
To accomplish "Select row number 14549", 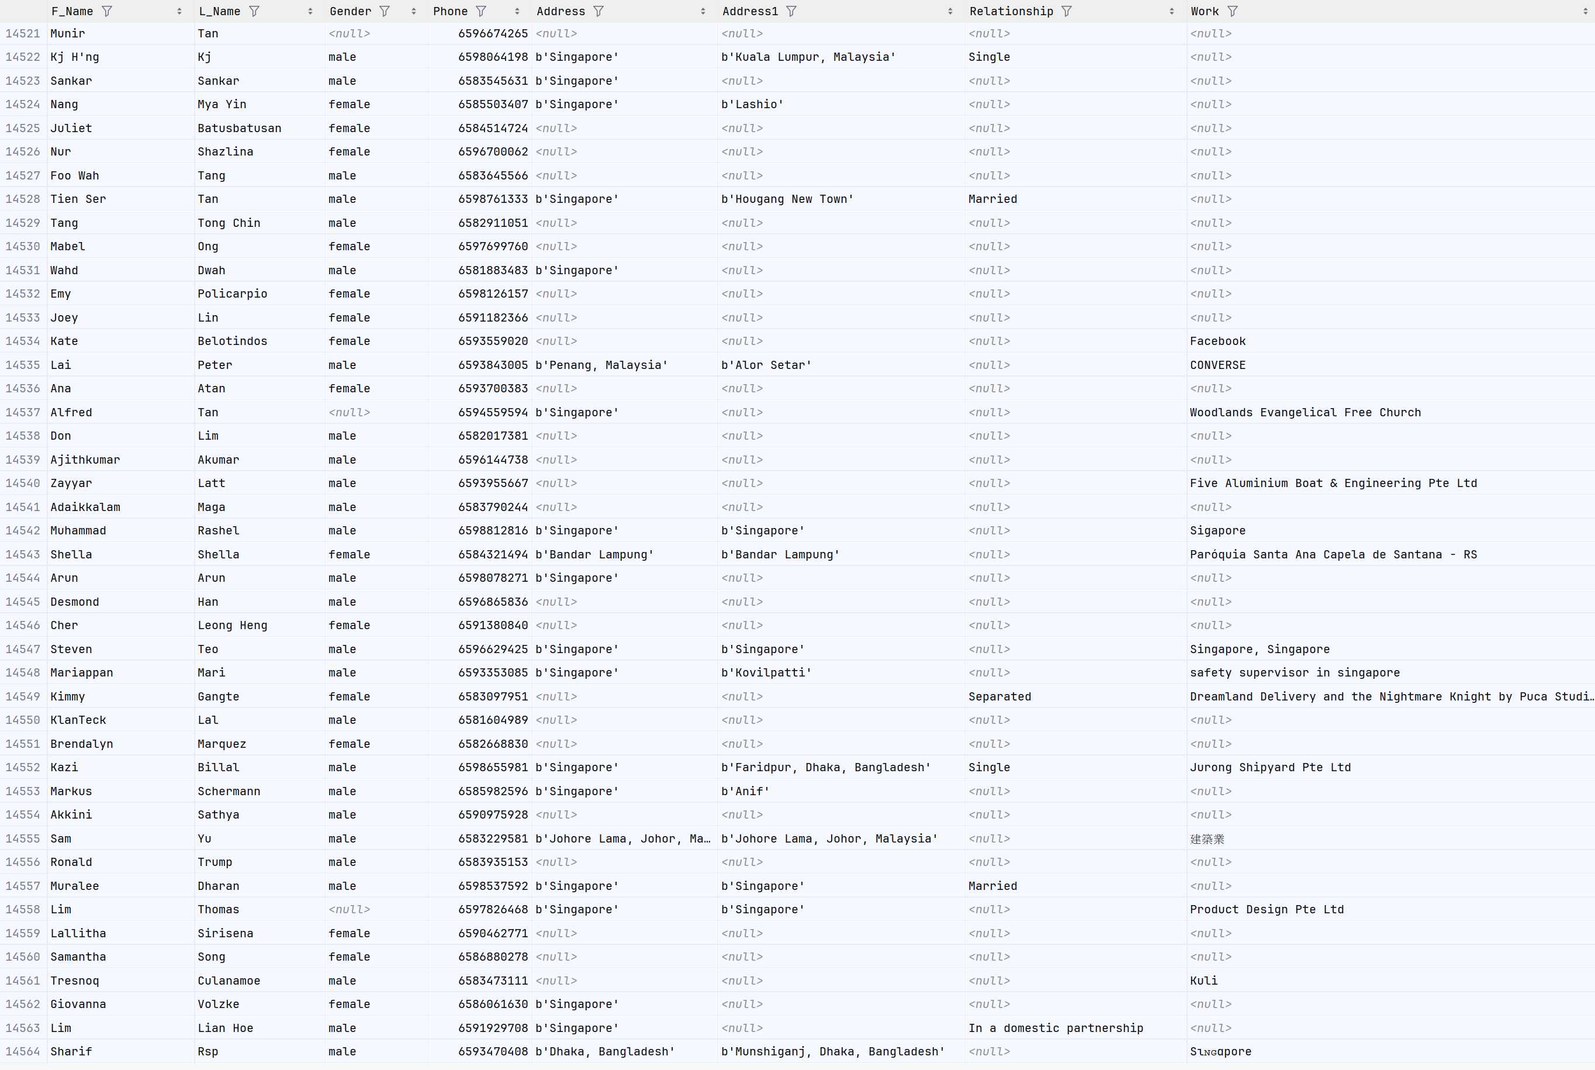I will point(23,697).
